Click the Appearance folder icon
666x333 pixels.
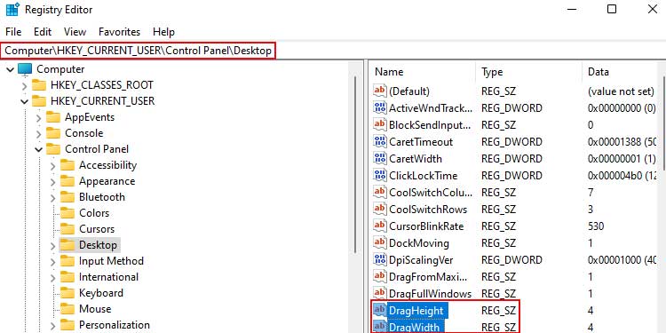pyautogui.click(x=67, y=181)
